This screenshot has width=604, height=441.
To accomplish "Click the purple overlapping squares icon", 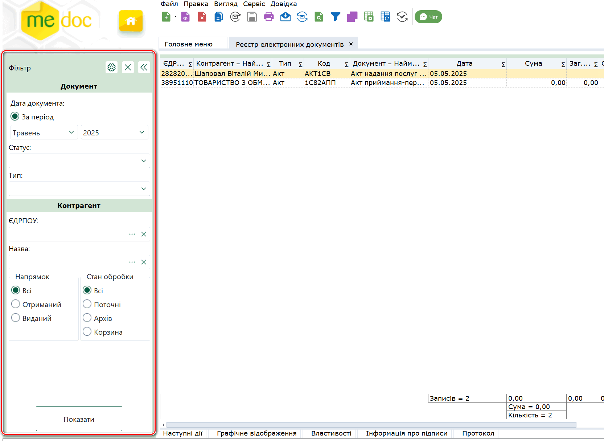I will coord(352,17).
